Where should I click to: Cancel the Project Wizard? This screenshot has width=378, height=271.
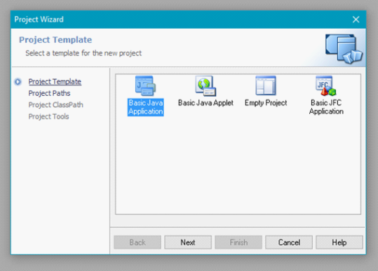coord(289,242)
